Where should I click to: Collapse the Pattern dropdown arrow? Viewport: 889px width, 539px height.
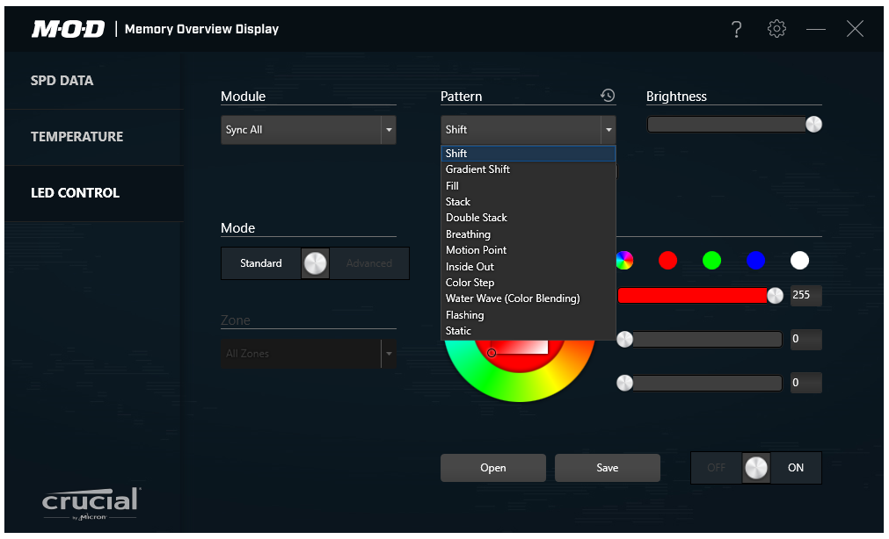(x=608, y=130)
